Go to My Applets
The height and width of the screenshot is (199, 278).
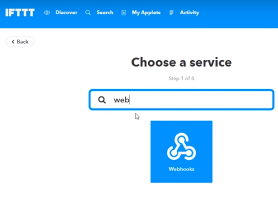click(x=146, y=13)
